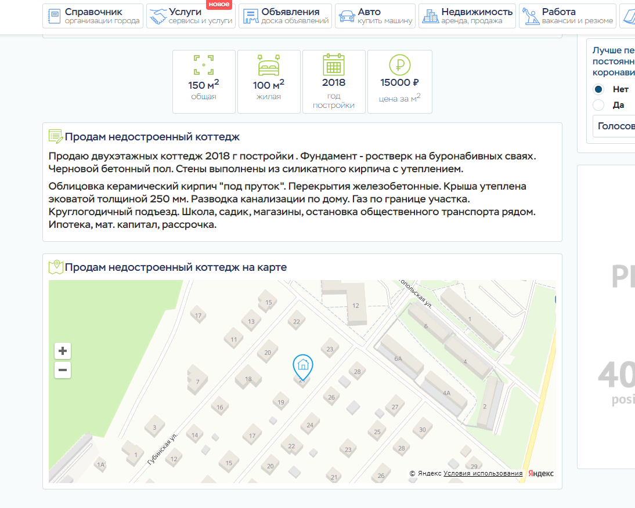Open the Авто car section
Viewport: 635px width, 508px height.
click(x=376, y=16)
